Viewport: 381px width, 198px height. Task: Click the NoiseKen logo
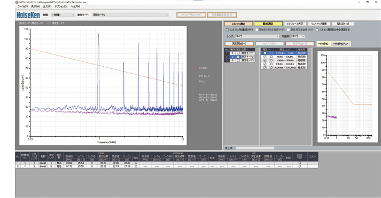click(x=28, y=15)
